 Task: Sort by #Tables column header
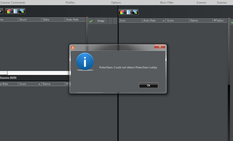(x=220, y=21)
